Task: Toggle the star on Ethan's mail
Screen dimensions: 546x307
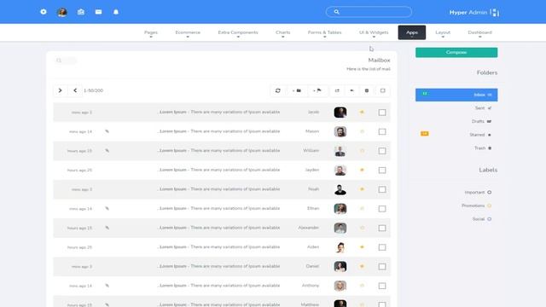Action: point(362,208)
